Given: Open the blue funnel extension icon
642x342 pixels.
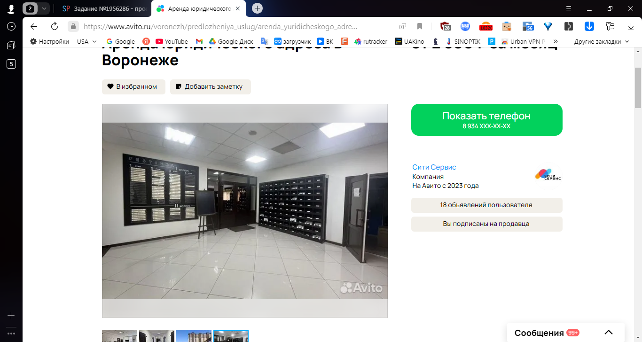Looking at the screenshot, I should (548, 26).
